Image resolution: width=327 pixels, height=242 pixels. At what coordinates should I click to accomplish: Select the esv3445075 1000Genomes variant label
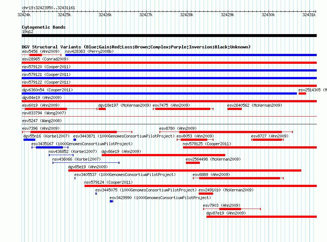146,190
